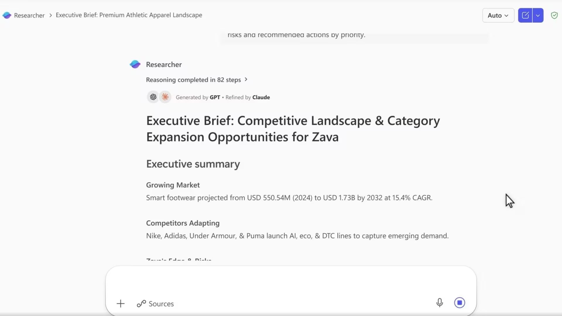Viewport: 562px width, 316px height.
Task: Click the Researcher avatar beside the response
Action: click(x=135, y=64)
